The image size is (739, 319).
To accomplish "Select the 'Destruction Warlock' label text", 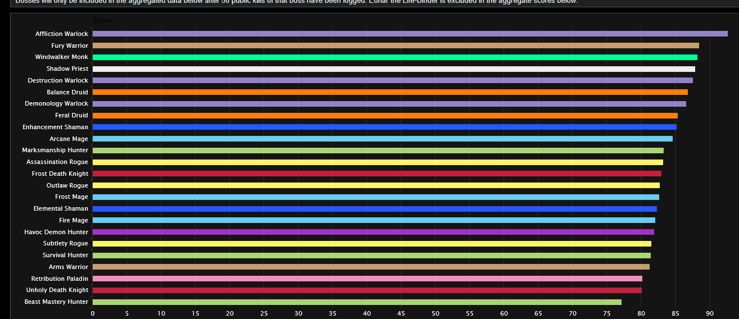I will [58, 80].
